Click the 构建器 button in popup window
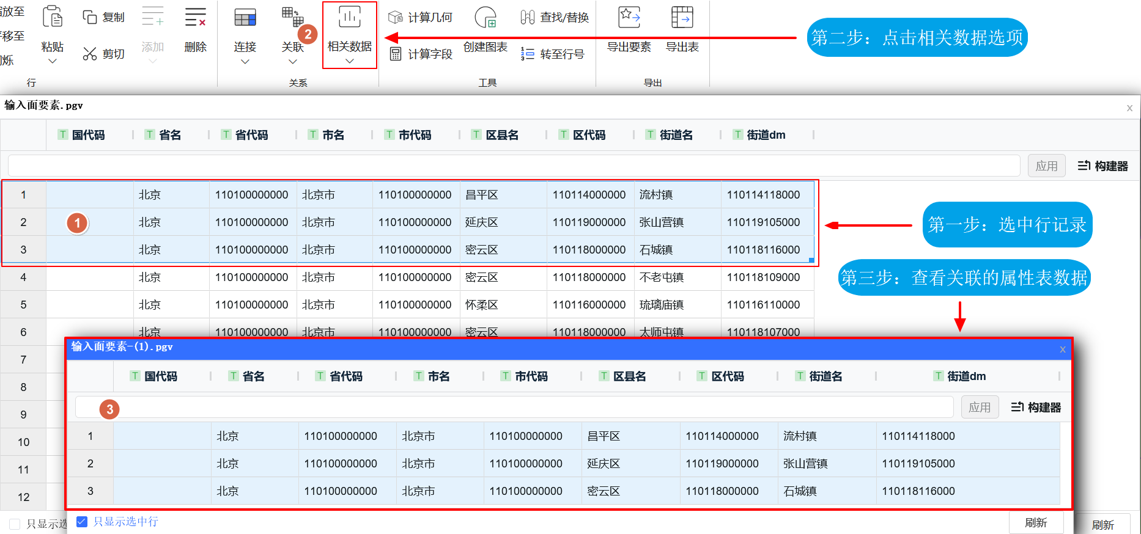Image resolution: width=1141 pixels, height=534 pixels. (x=1036, y=408)
